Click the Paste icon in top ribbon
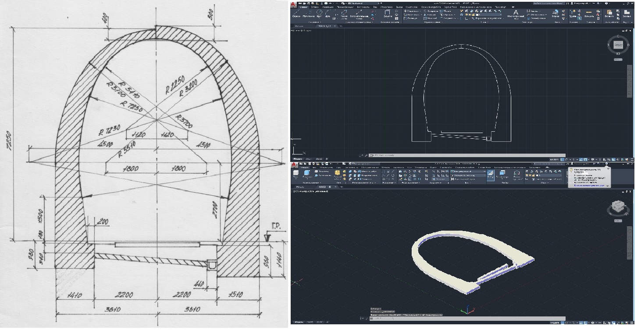 pyautogui.click(x=609, y=14)
